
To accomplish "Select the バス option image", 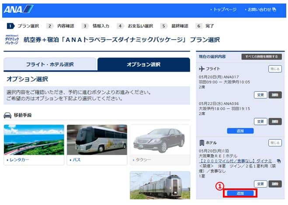I will click(x=97, y=140).
